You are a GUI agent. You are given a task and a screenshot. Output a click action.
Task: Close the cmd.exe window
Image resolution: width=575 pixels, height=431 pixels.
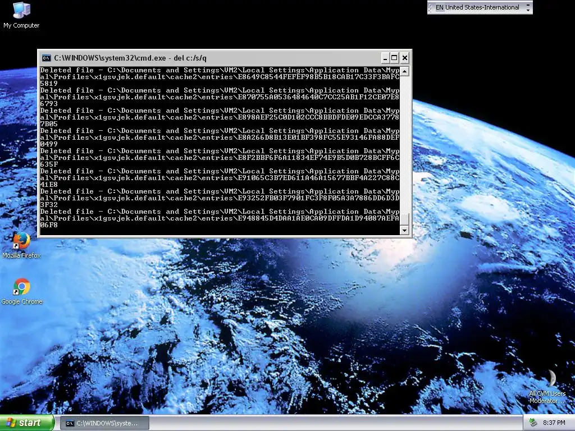point(404,58)
